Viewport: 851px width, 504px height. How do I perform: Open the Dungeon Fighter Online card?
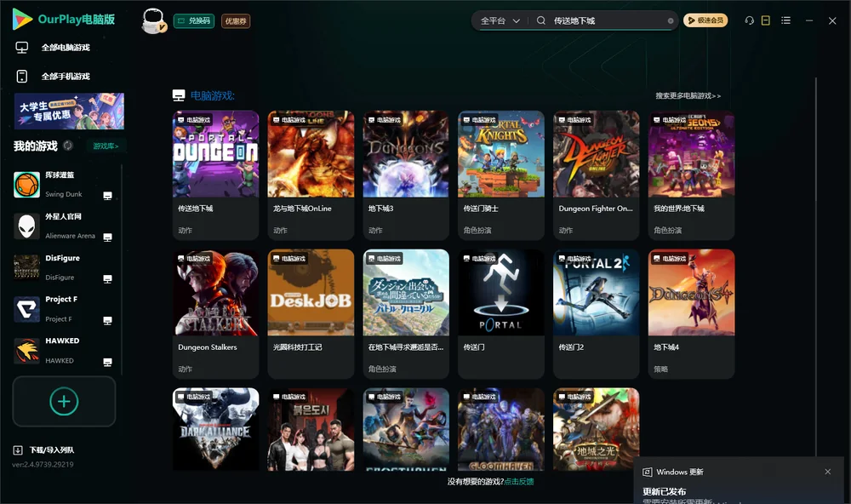(597, 175)
